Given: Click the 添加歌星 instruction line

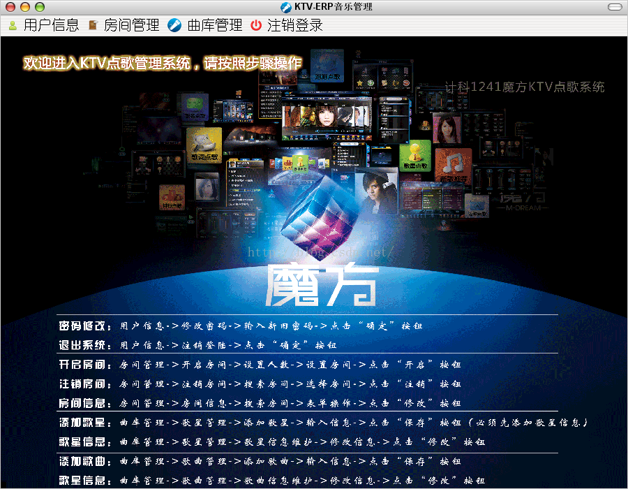Looking at the screenshot, I should click(324, 422).
